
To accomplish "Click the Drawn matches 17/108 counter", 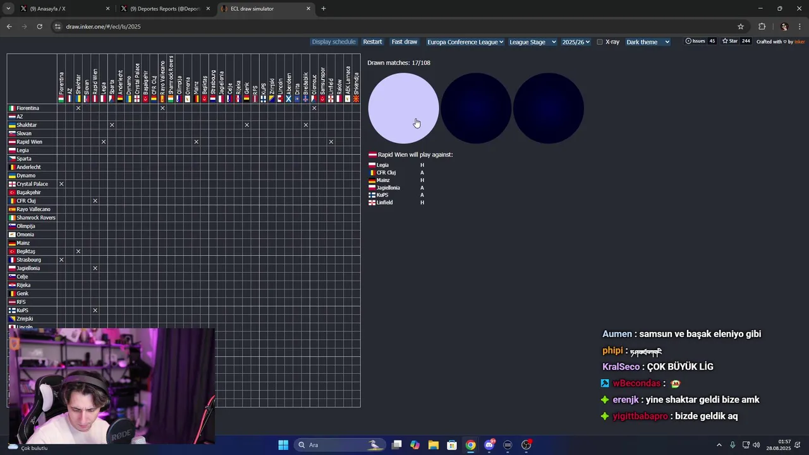I will pos(399,63).
